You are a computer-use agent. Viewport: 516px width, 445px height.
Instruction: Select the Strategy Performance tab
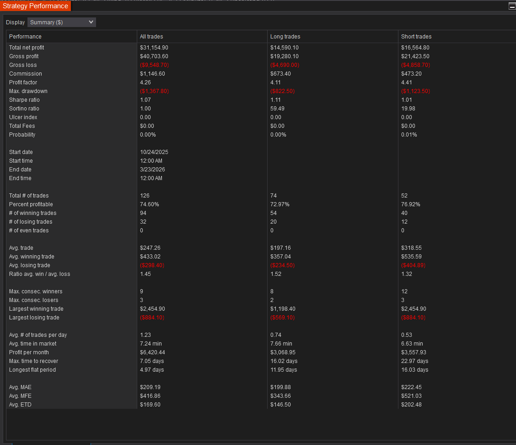point(36,6)
